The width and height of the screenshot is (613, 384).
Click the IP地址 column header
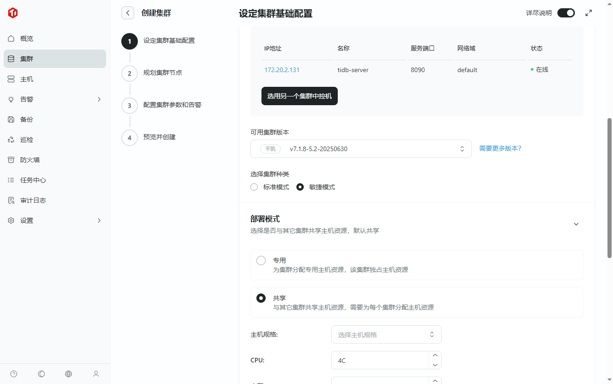click(x=273, y=48)
